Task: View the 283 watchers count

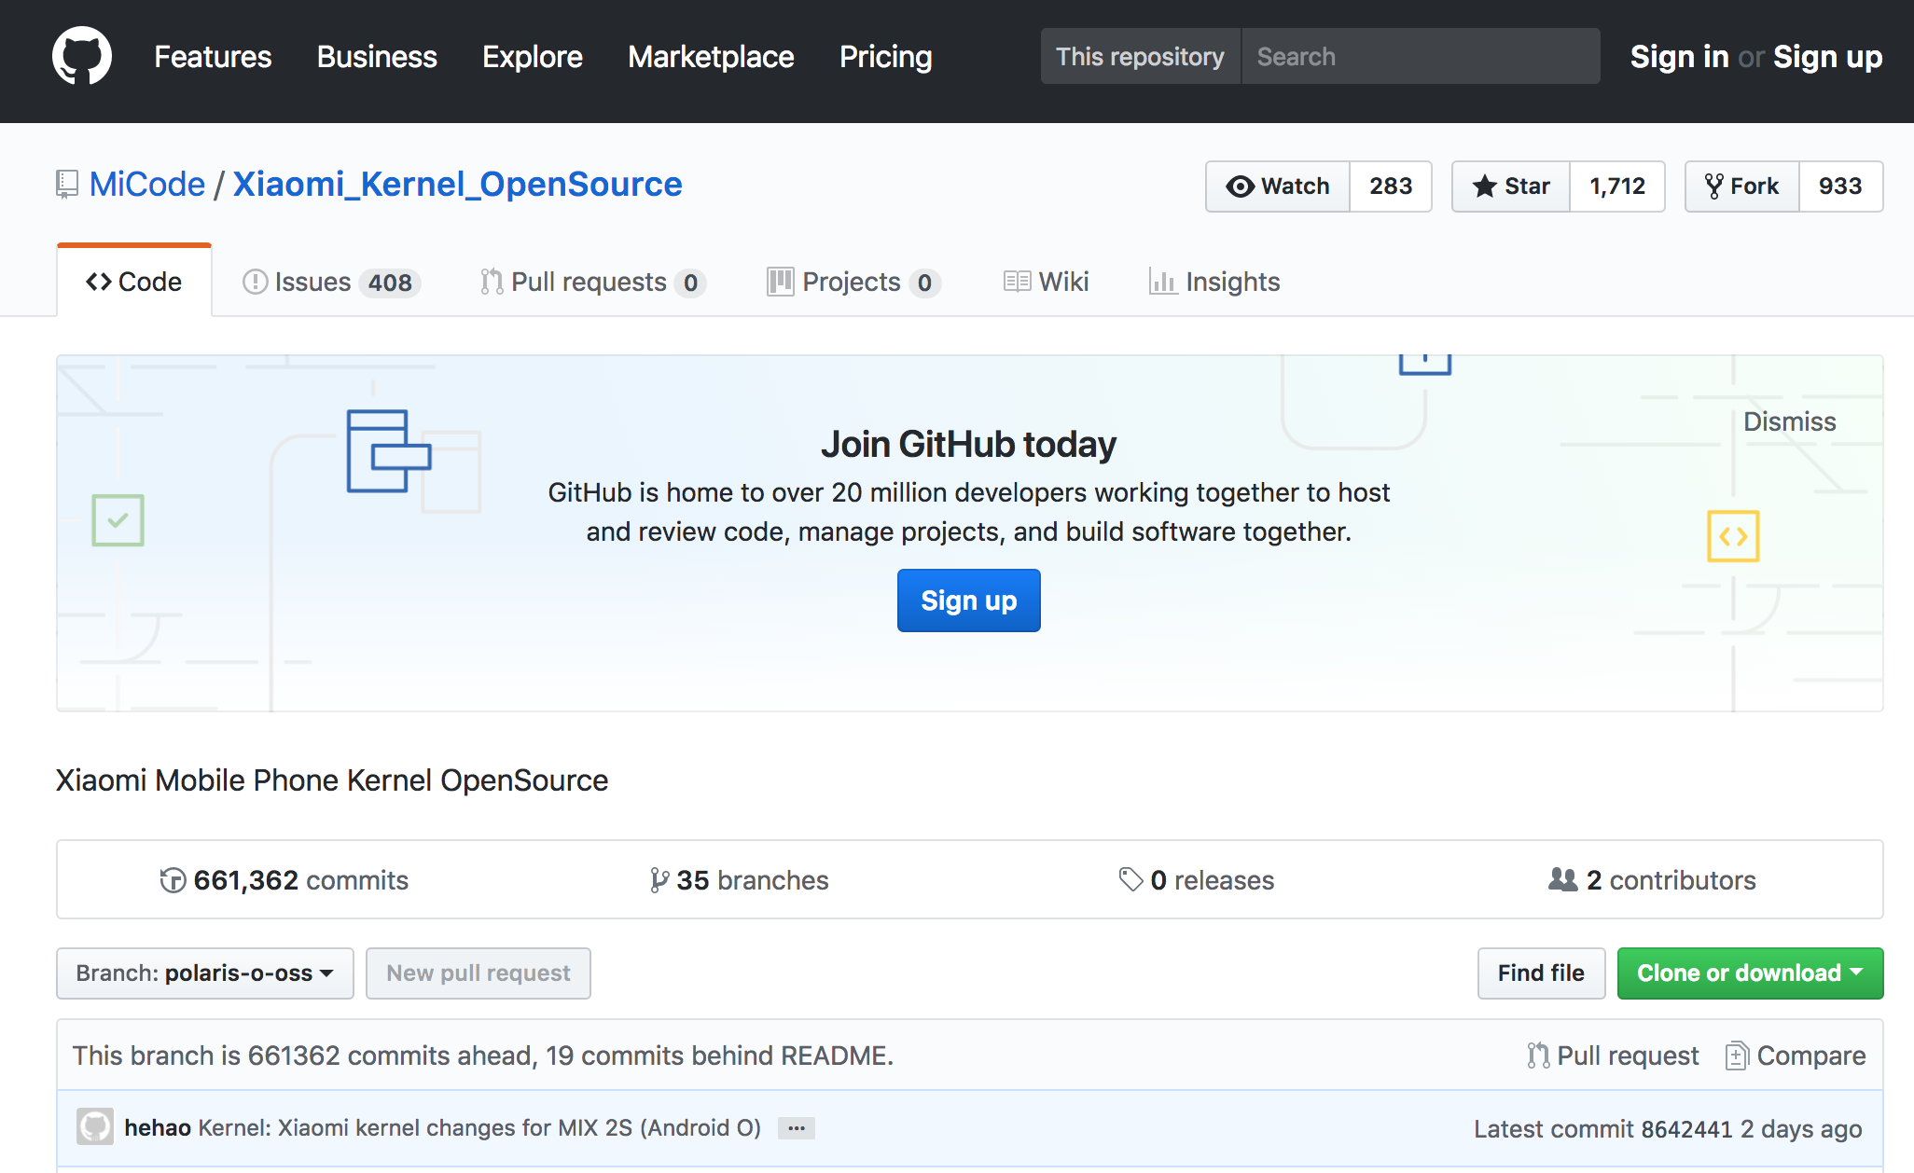Action: tap(1391, 186)
